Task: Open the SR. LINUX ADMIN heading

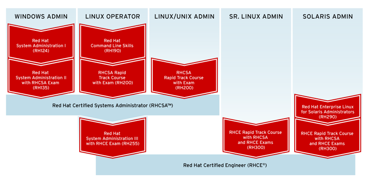Action: (256, 17)
